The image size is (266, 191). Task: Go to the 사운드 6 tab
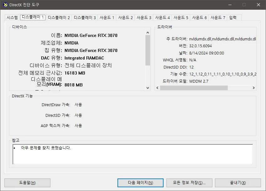(x=199, y=18)
